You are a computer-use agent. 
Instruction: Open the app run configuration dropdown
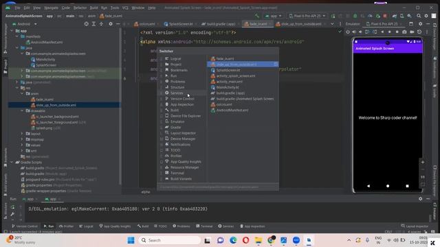273,16
